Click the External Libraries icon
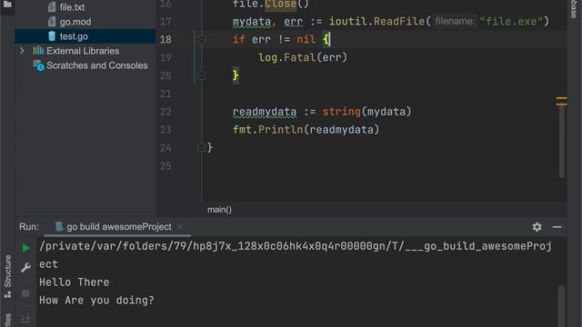 point(38,51)
